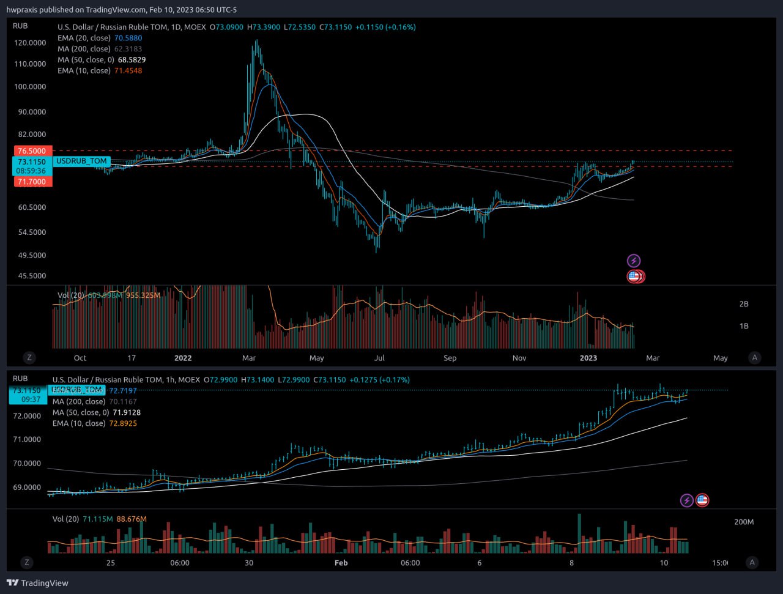Select Vol (20) legend on daily chart
783x594 pixels.
click(109, 295)
